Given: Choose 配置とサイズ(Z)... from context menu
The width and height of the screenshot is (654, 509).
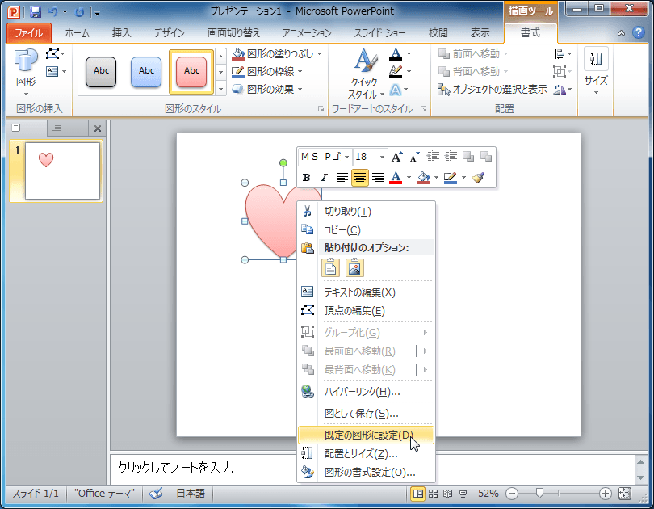Looking at the screenshot, I should 367,453.
